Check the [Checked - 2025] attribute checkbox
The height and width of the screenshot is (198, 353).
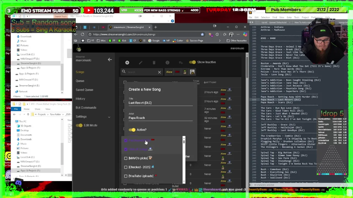126,167
